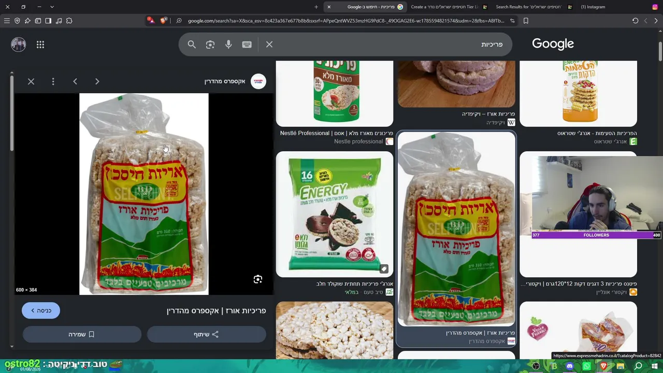
Task: Click the pinned Instagram icon in tab strip
Action: (655, 7)
